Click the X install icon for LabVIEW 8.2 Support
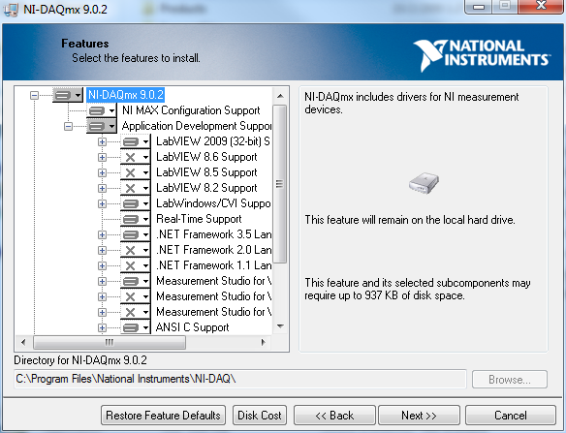This screenshot has height=433, width=566. [131, 188]
